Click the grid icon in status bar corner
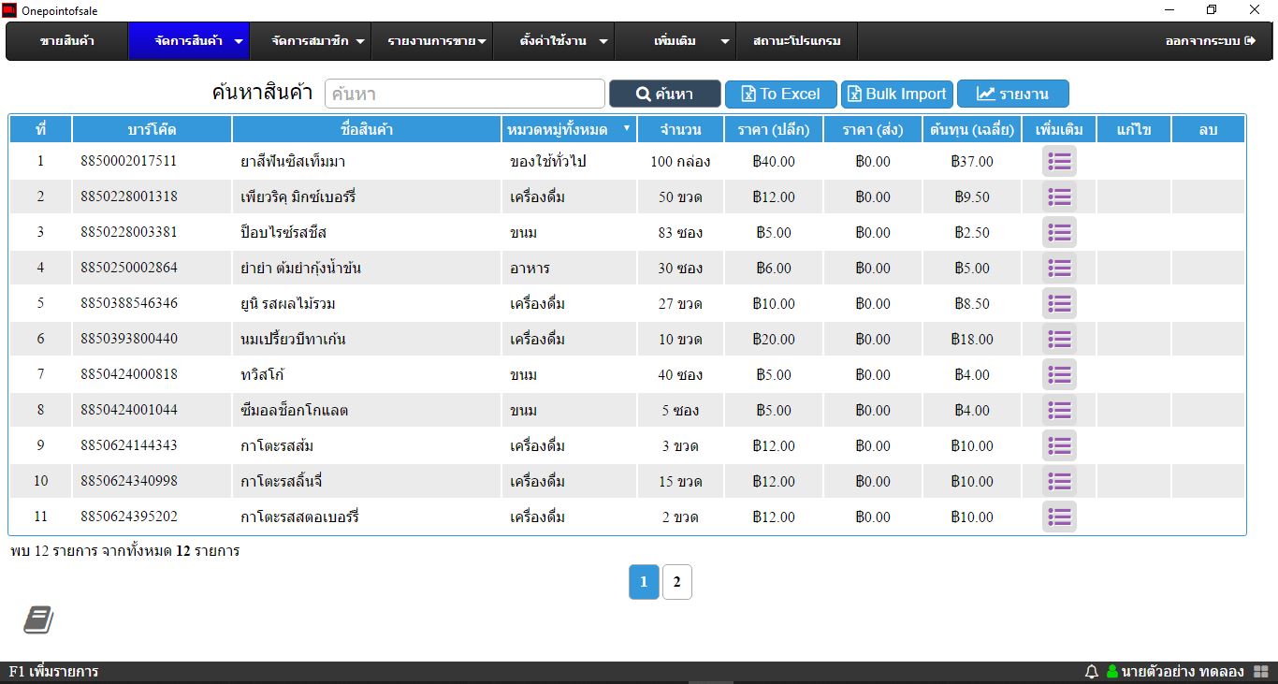1278x684 pixels. [x=1260, y=672]
